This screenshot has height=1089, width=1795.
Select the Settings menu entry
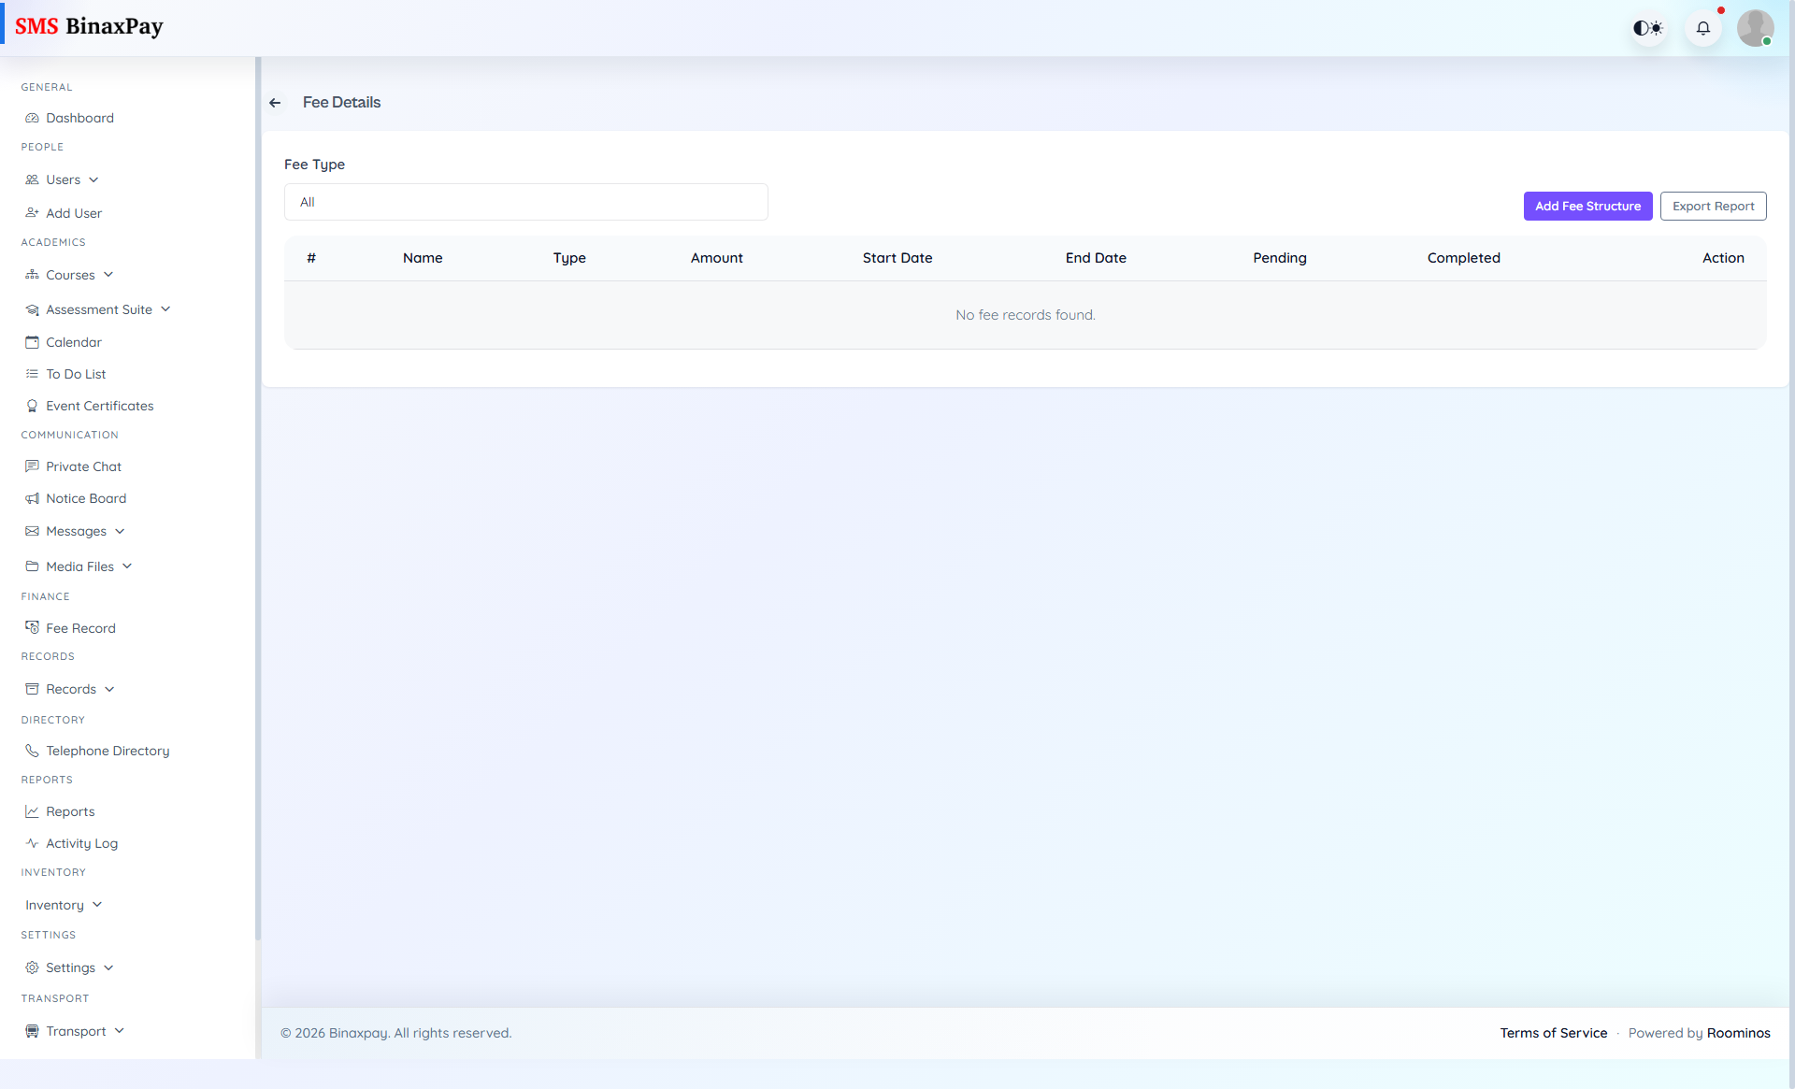coord(71,967)
